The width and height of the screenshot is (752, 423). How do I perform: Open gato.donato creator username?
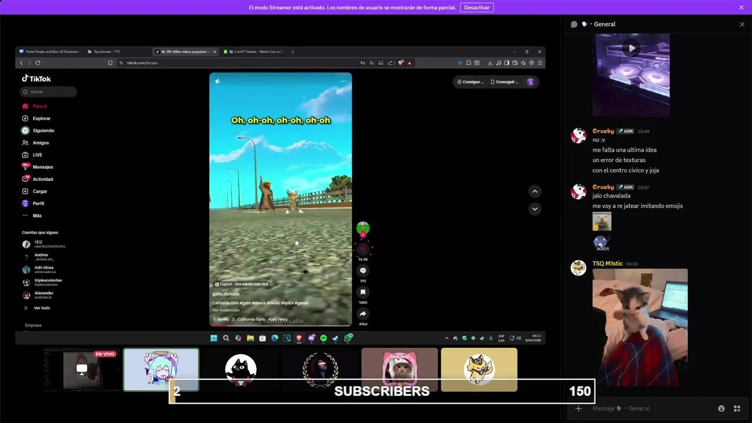pyautogui.click(x=226, y=294)
